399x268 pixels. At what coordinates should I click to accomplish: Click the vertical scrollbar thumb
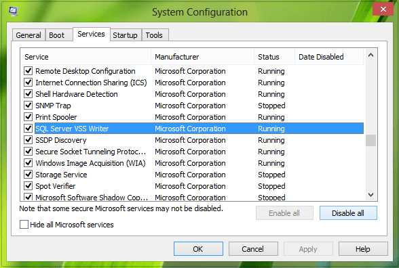point(370,140)
